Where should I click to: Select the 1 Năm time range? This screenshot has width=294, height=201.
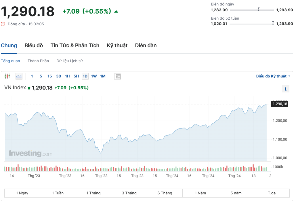(200, 193)
